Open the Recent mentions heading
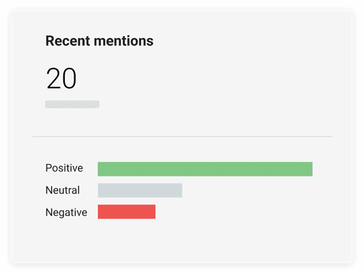The image size is (364, 273). pos(100,41)
